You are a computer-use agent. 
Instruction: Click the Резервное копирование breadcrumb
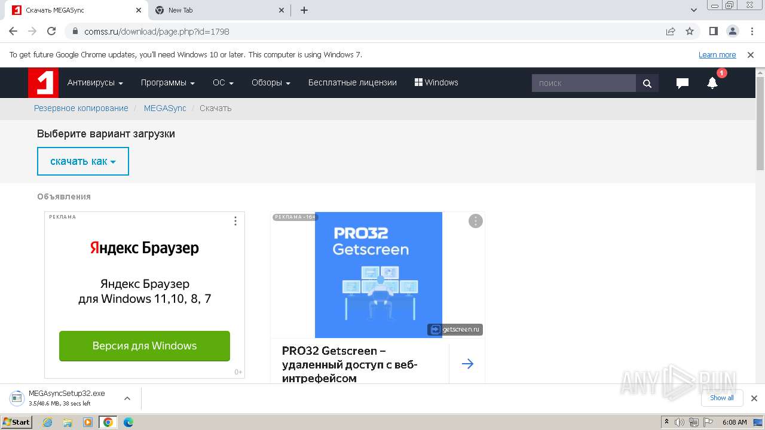[x=81, y=108]
